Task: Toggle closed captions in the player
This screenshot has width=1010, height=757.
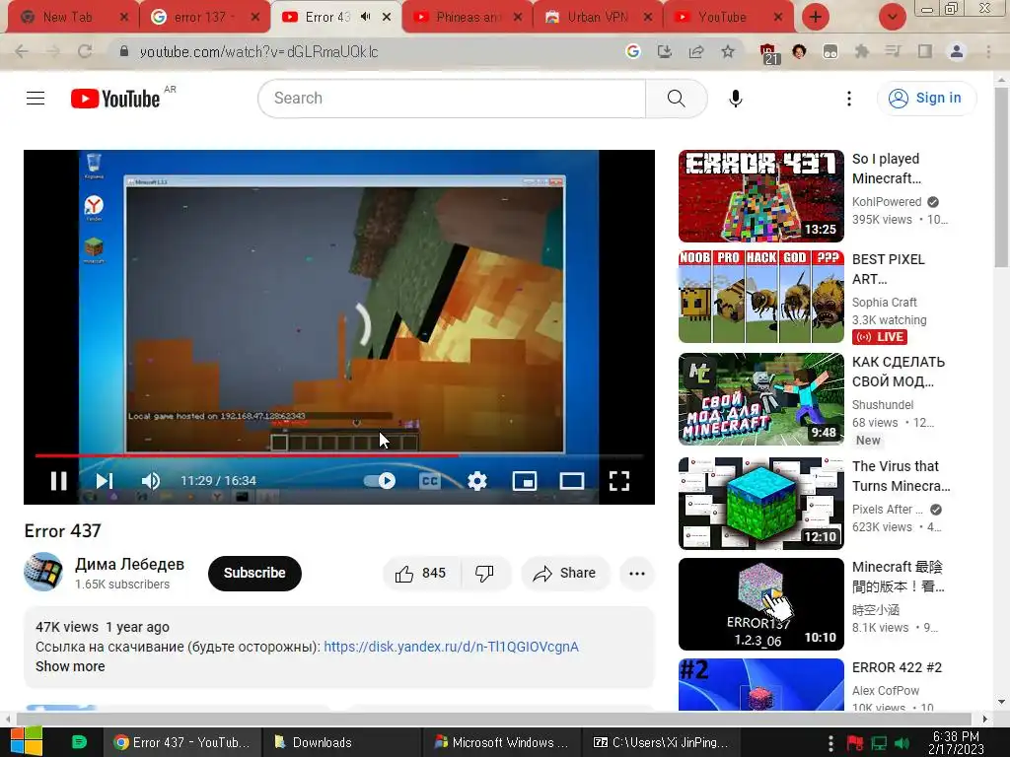Action: point(430,480)
